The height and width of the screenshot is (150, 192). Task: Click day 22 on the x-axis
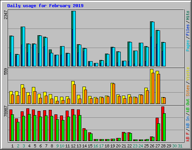pos(129,146)
